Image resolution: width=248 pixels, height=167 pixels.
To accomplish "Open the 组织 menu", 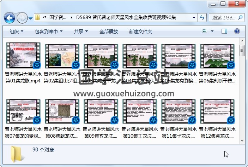I will pyautogui.click(x=16, y=31).
